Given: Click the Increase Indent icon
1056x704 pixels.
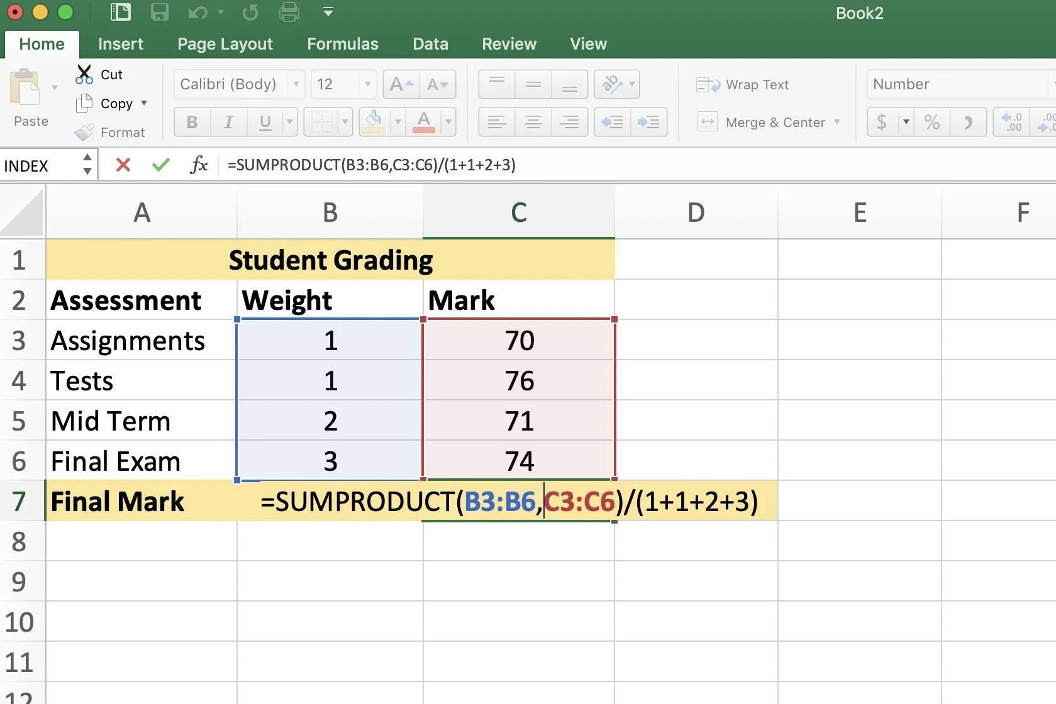Looking at the screenshot, I should (x=648, y=122).
